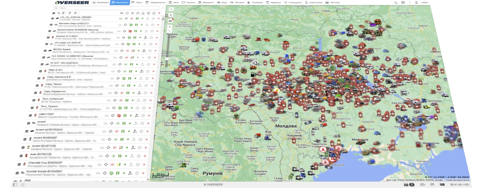Remove Renault Dokker with its red X
Viewport: 483px width, 188px height.
pyautogui.click(x=158, y=31)
